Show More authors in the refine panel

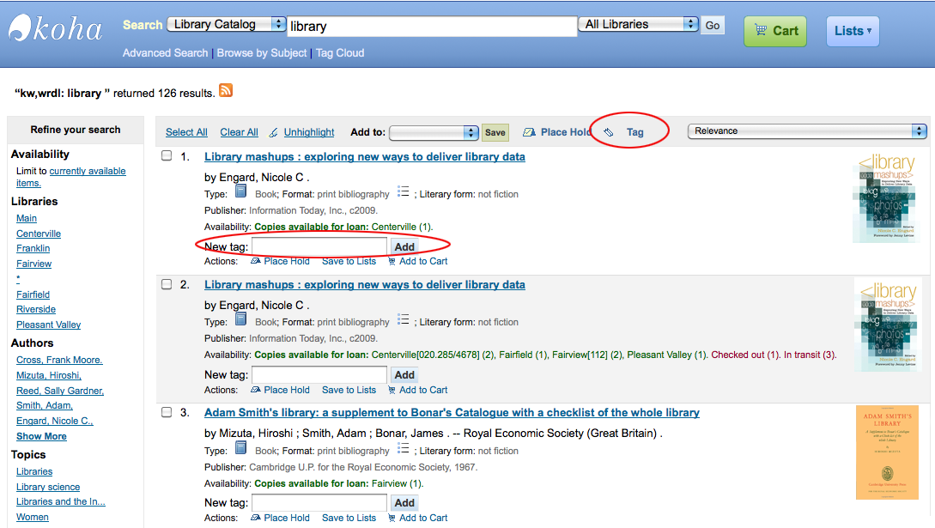tap(41, 436)
